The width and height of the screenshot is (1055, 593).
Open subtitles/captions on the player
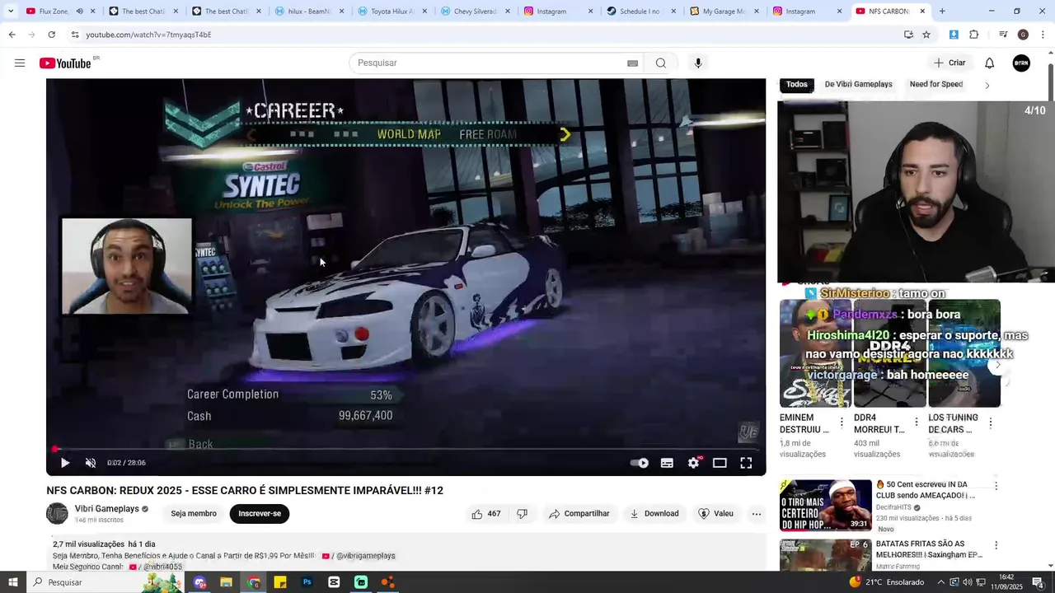coord(667,463)
